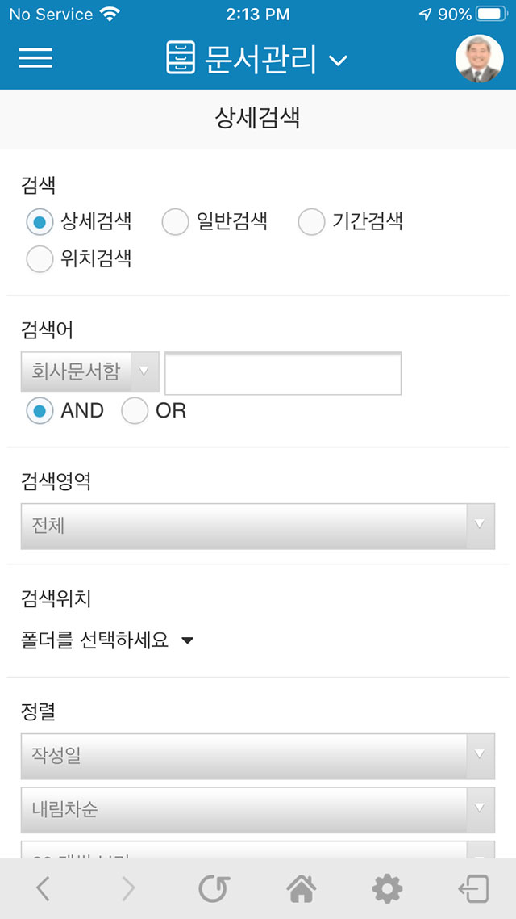The height and width of the screenshot is (919, 516).
Task: Open the hamburger menu
Action: tap(35, 58)
